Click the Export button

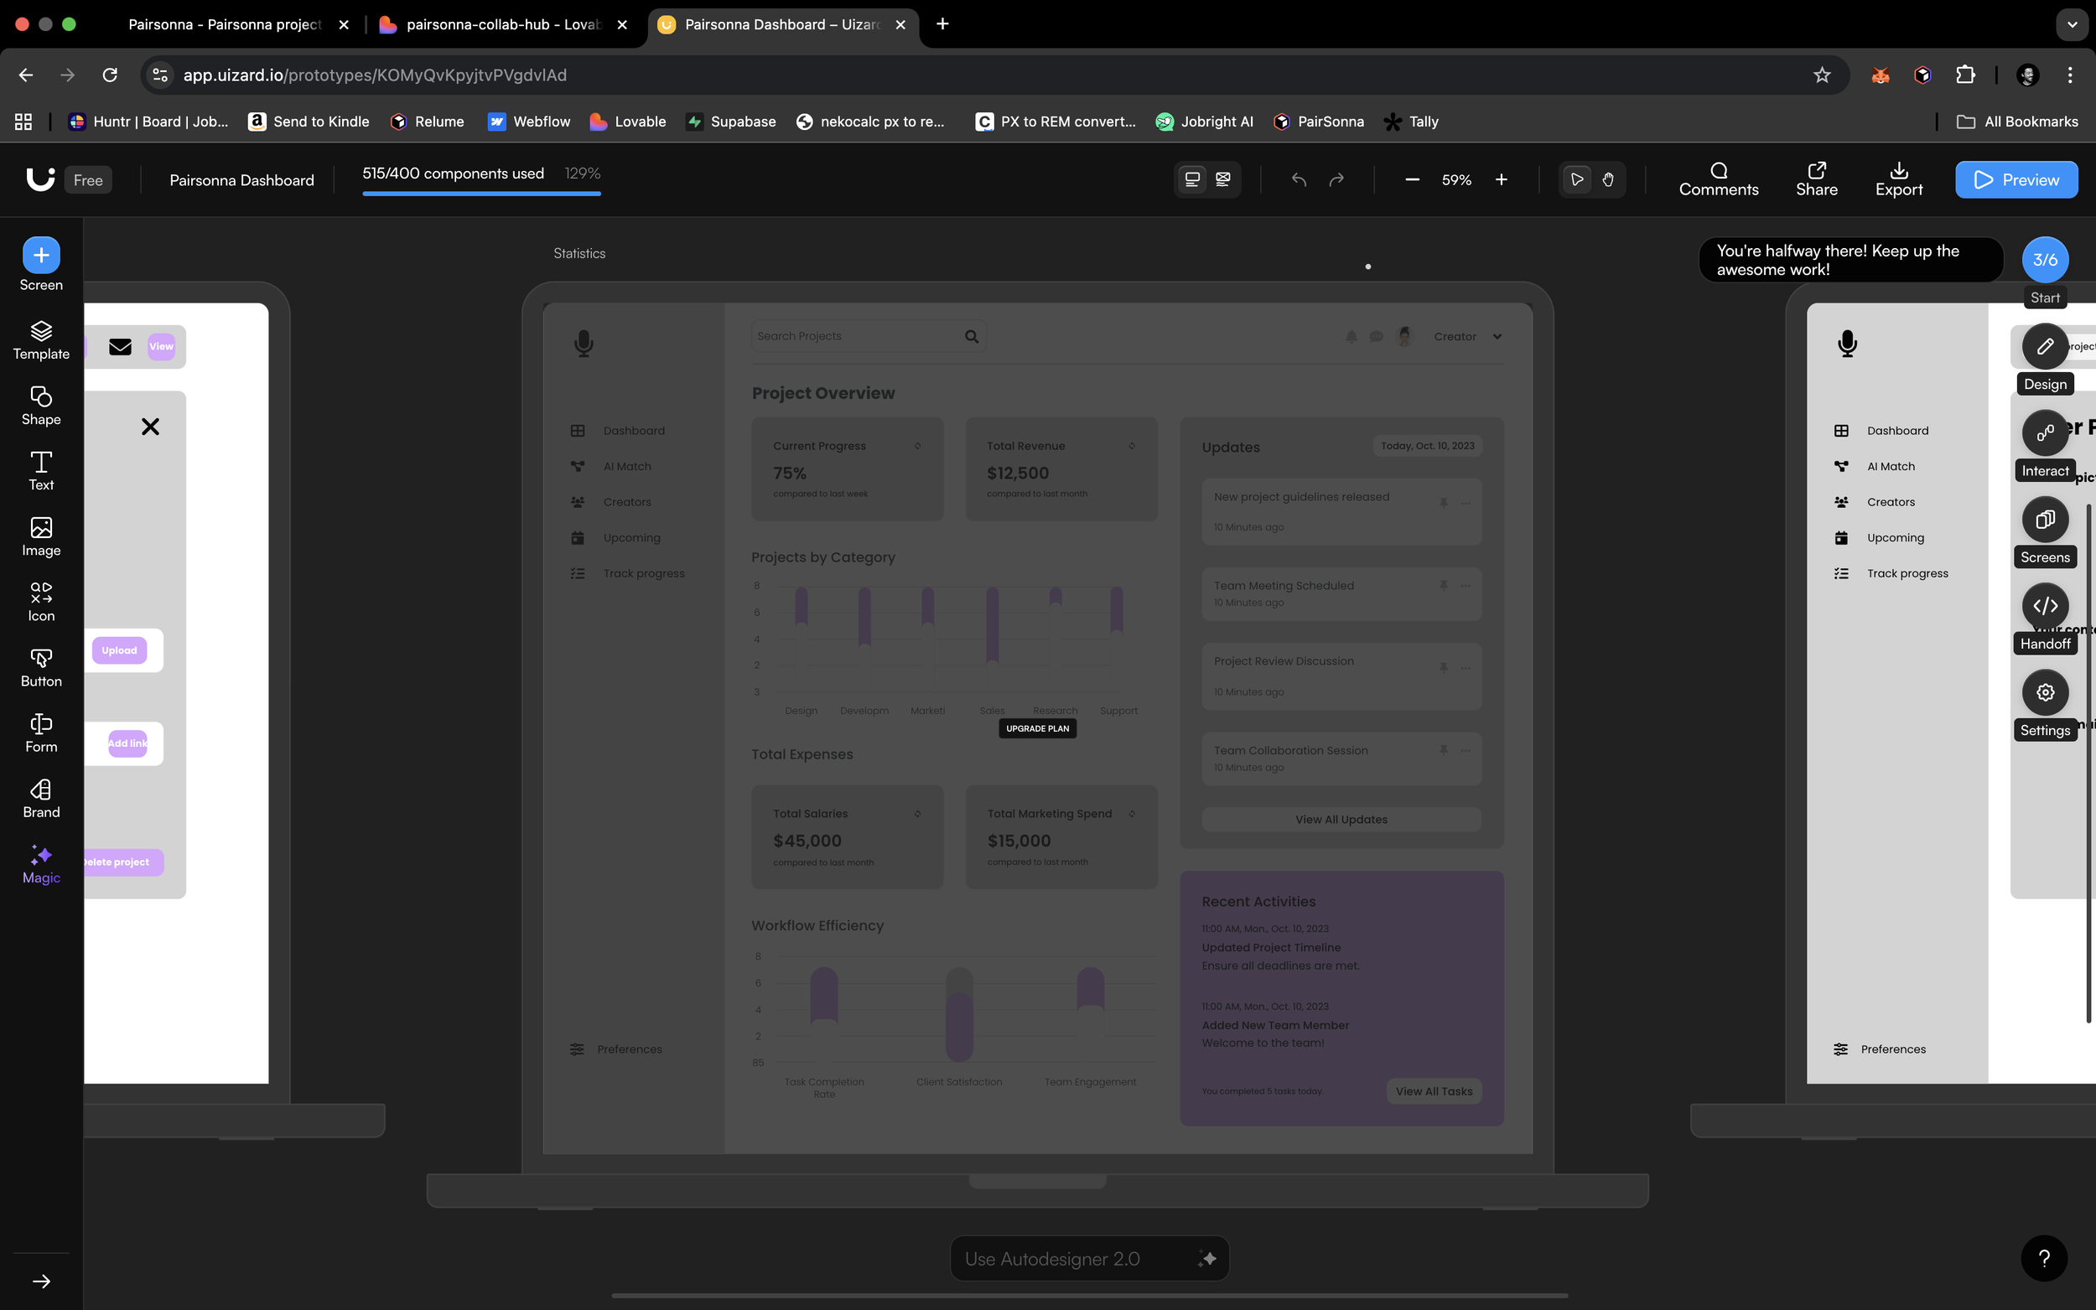pos(1898,179)
